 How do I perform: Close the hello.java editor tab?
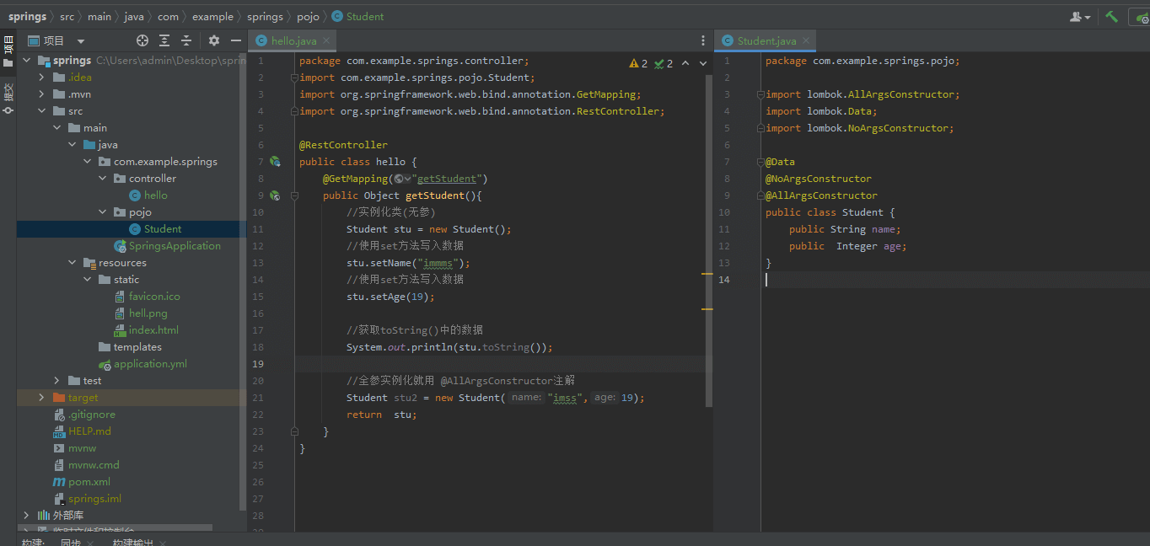326,40
